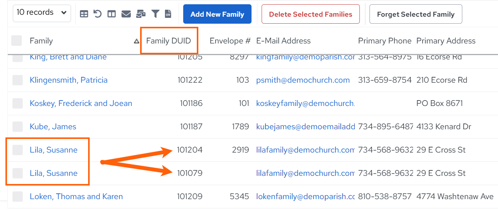Screen dimensions: 498x210
Task: Sort by Family DUID column header
Action: (168, 41)
